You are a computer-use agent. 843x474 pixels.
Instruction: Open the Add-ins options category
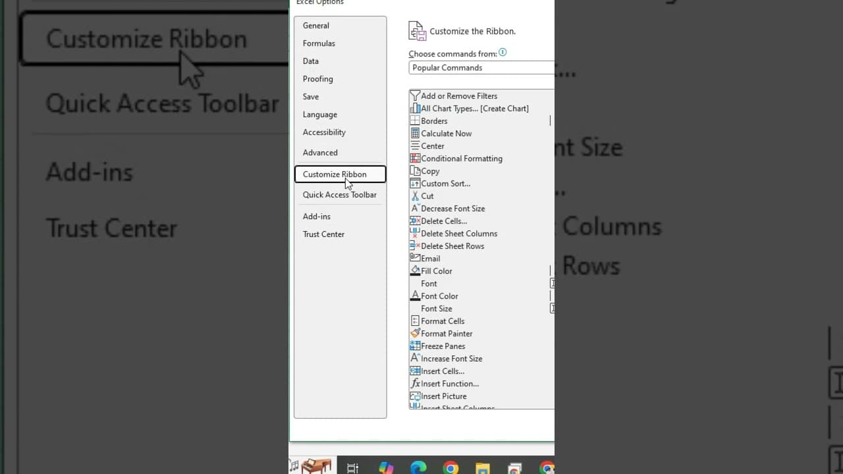(340, 217)
